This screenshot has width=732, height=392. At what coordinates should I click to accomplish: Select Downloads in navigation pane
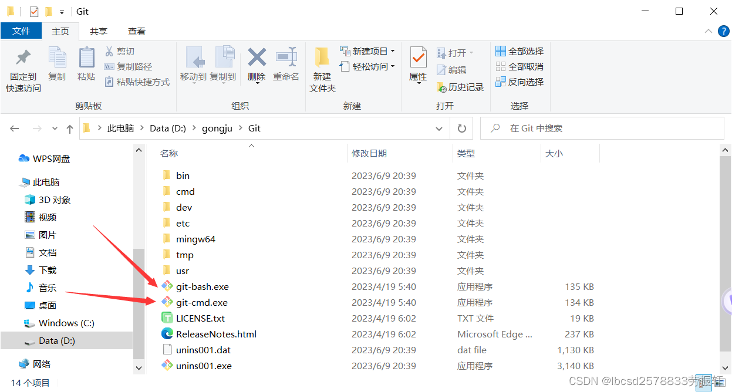coord(41,271)
